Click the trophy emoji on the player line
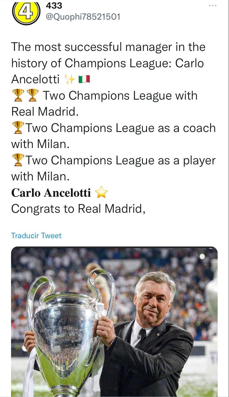The height and width of the screenshot is (397, 229). 18,160
